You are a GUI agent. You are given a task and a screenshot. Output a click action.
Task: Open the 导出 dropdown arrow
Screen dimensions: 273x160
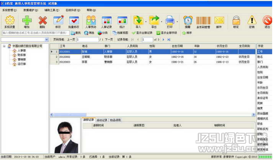coord(162,22)
